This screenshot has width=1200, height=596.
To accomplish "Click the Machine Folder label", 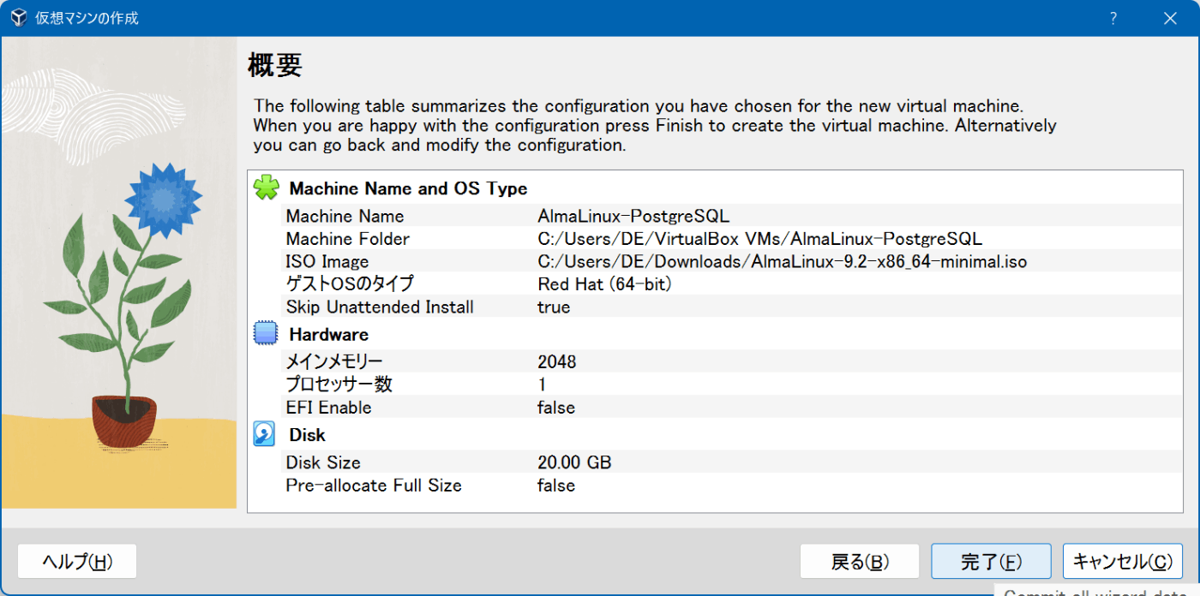I will pos(348,239).
